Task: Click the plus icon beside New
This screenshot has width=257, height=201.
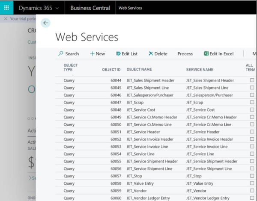Action: click(92, 54)
